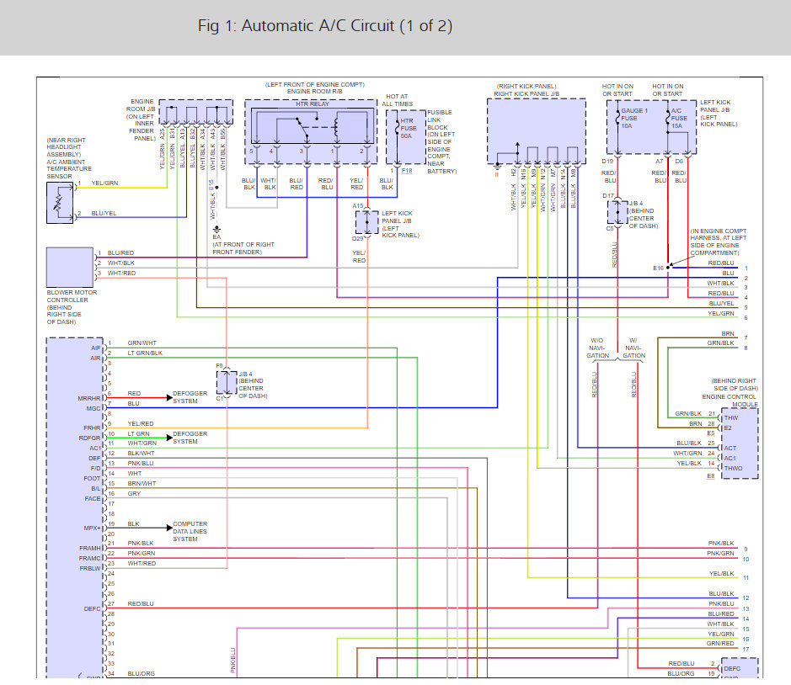The width and height of the screenshot is (791, 685).
Task: Click the A/C ambient temperature sensor symbol
Action: (60, 203)
